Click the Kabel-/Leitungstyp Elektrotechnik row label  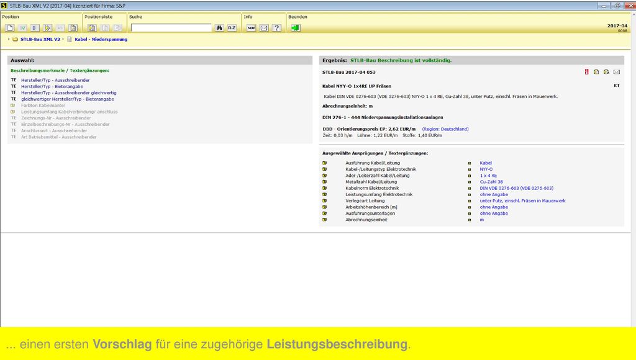click(381, 169)
